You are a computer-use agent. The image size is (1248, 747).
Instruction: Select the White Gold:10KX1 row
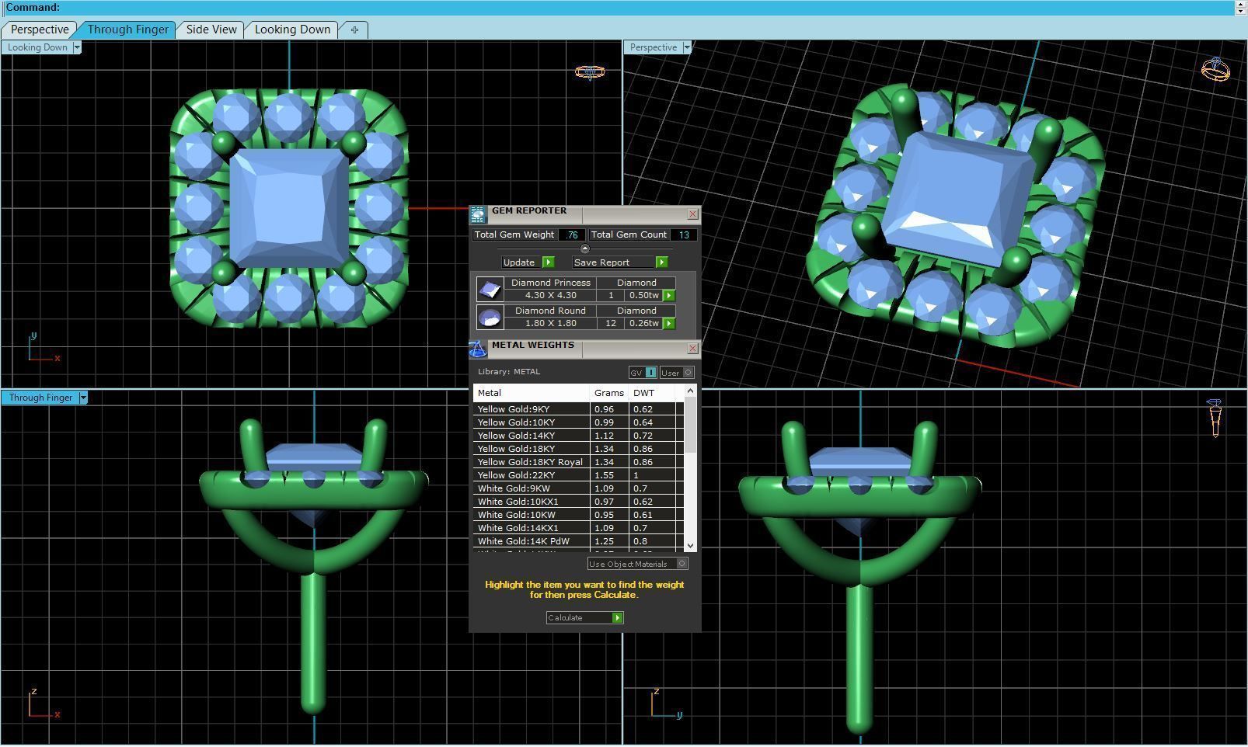(579, 502)
